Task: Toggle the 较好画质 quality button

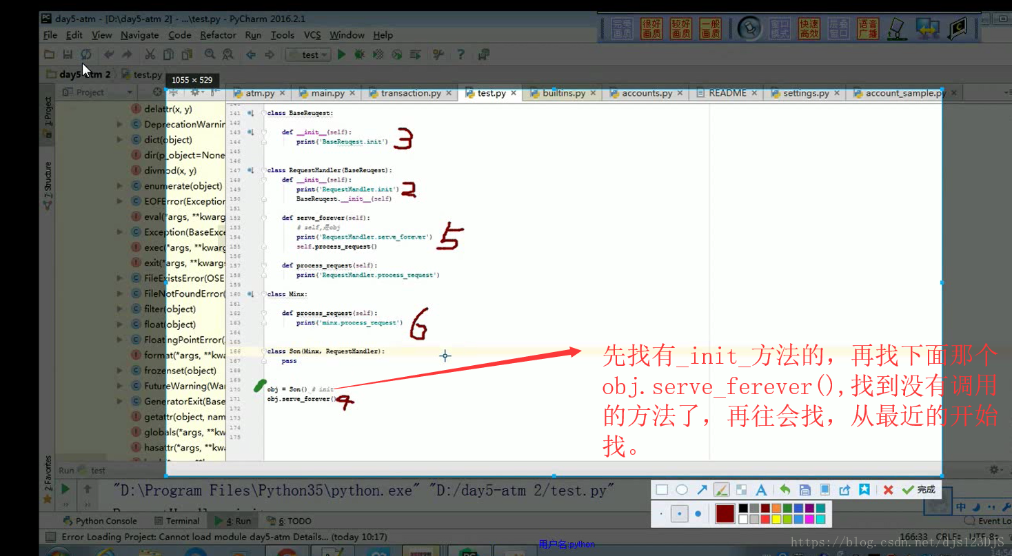Action: 681,28
